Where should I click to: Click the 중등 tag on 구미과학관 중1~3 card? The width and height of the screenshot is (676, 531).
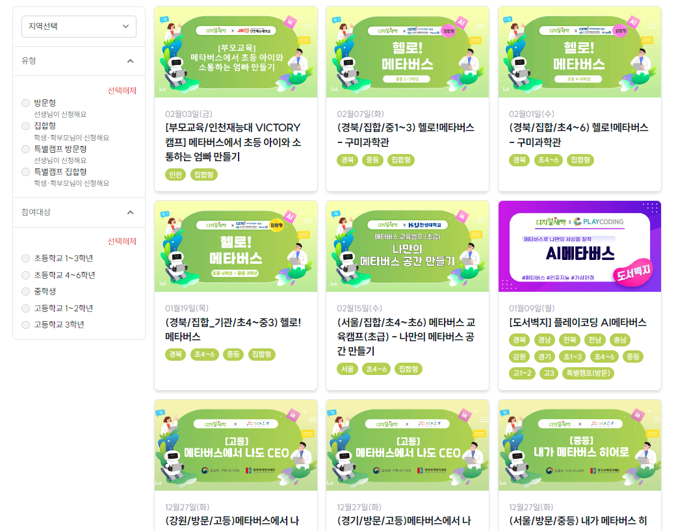pos(372,160)
